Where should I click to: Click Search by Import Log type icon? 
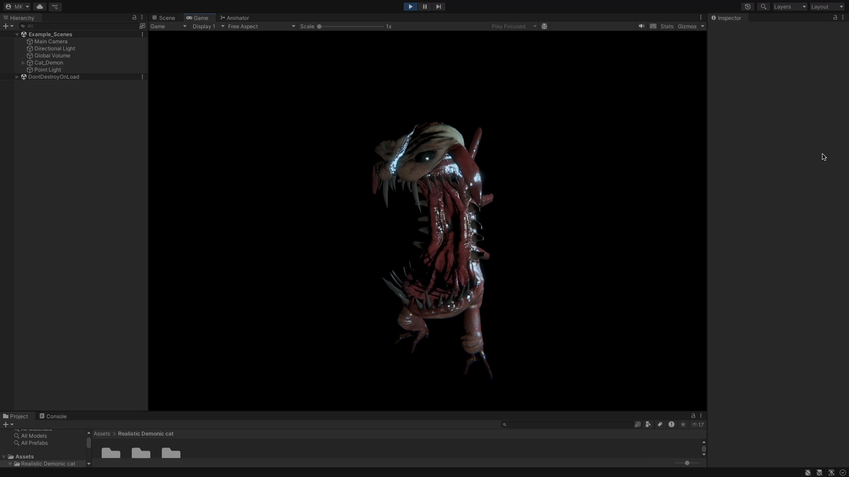671,424
